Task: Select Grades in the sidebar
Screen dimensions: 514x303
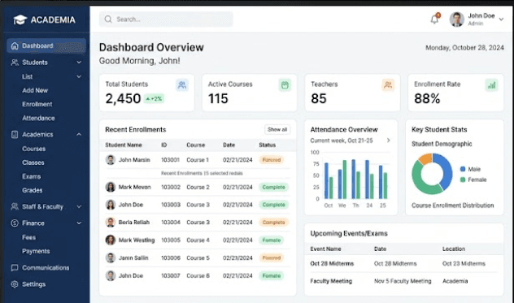Action: [x=33, y=190]
